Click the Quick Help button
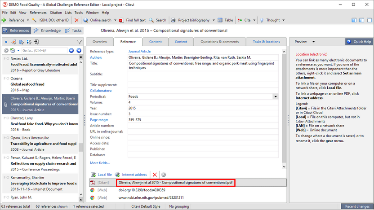 359,42
